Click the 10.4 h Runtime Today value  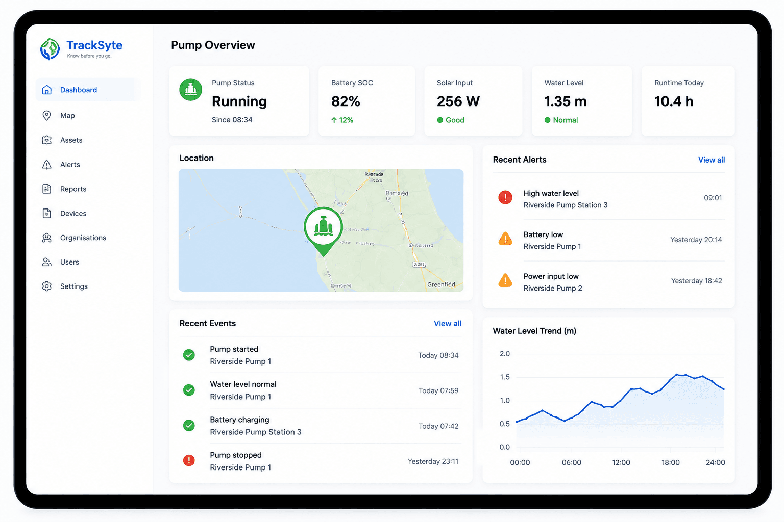pyautogui.click(x=674, y=101)
